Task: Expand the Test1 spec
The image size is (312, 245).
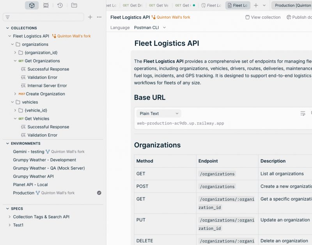Action: click(9, 225)
